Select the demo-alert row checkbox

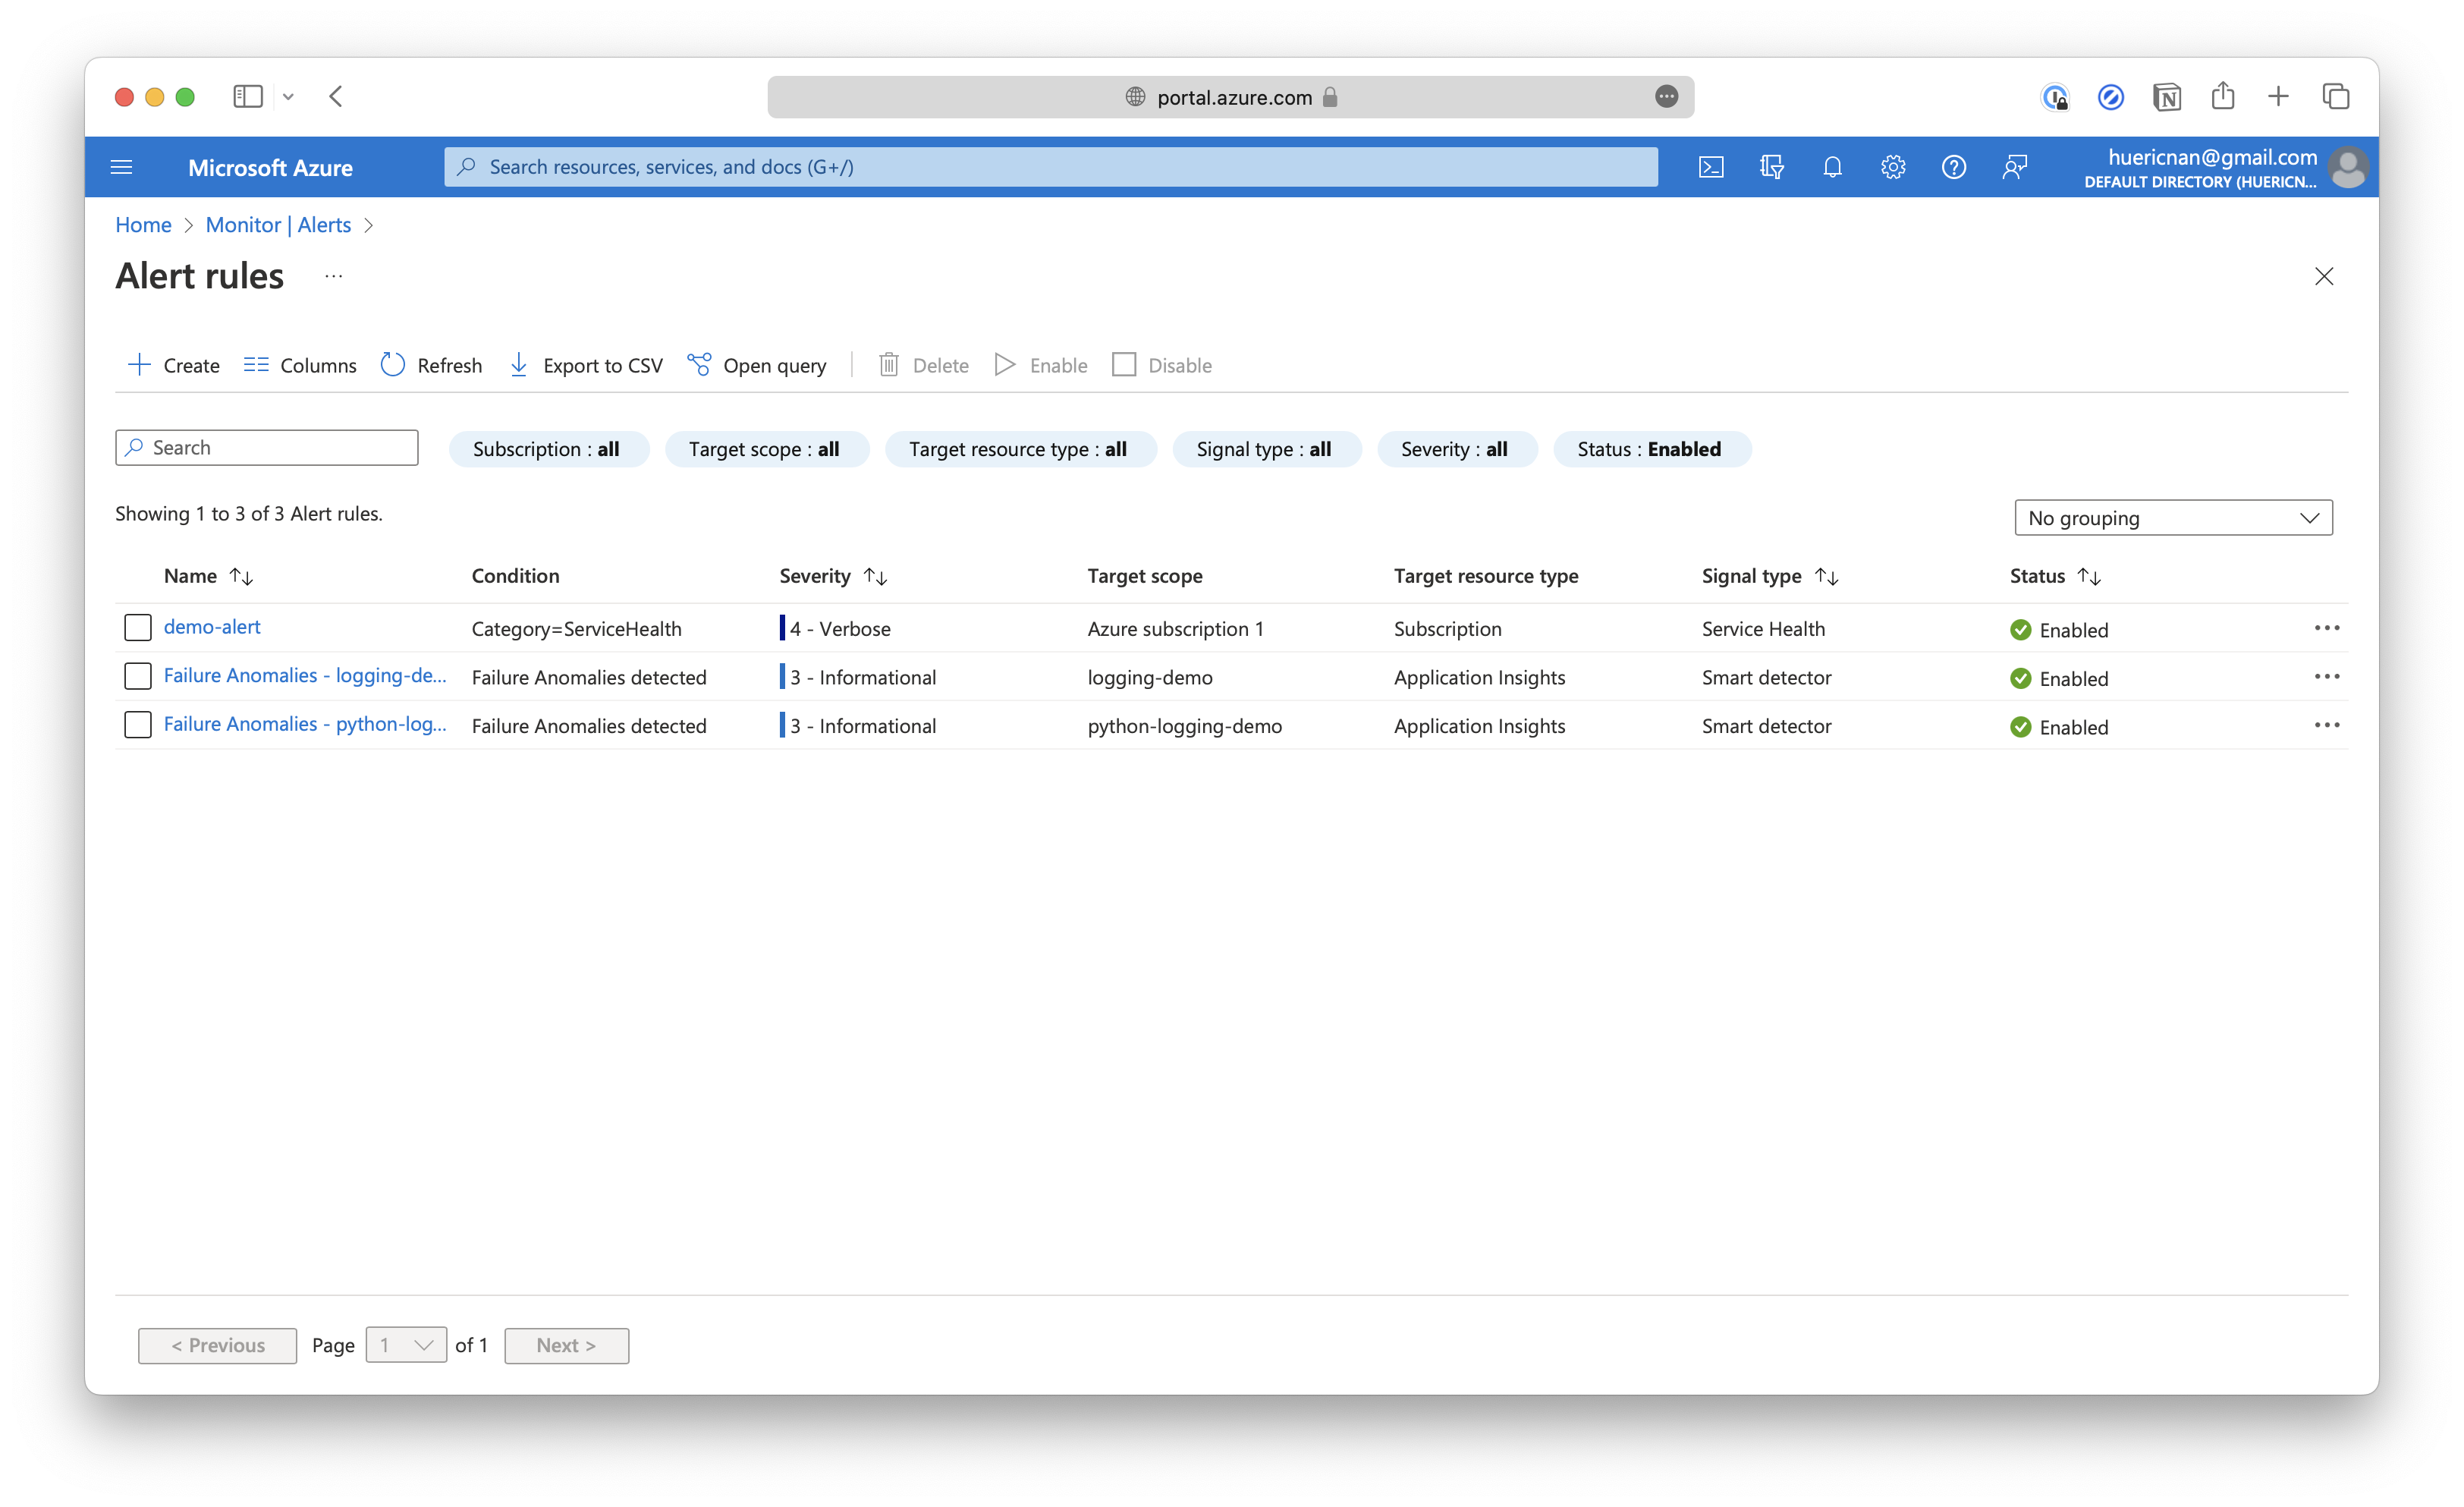coord(138,628)
